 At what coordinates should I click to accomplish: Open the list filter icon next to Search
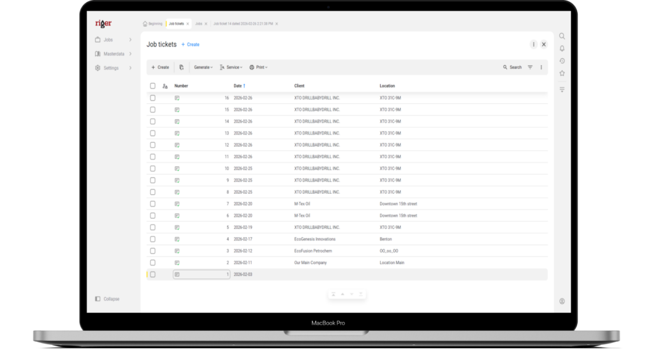coord(530,67)
